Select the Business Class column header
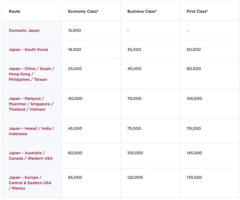240x200 pixels. point(142,11)
